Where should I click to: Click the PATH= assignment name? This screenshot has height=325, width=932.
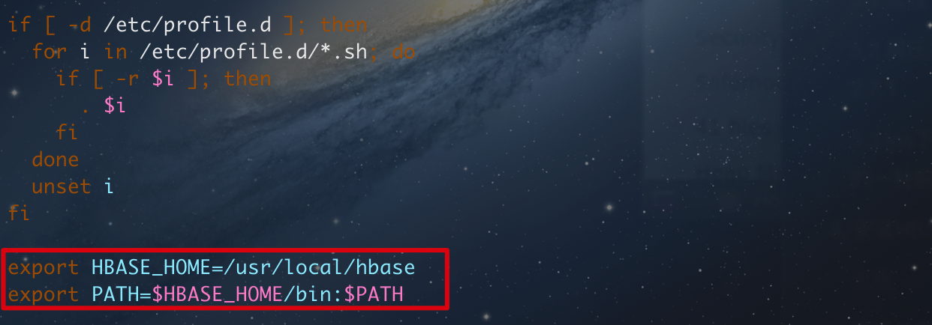coord(121,295)
